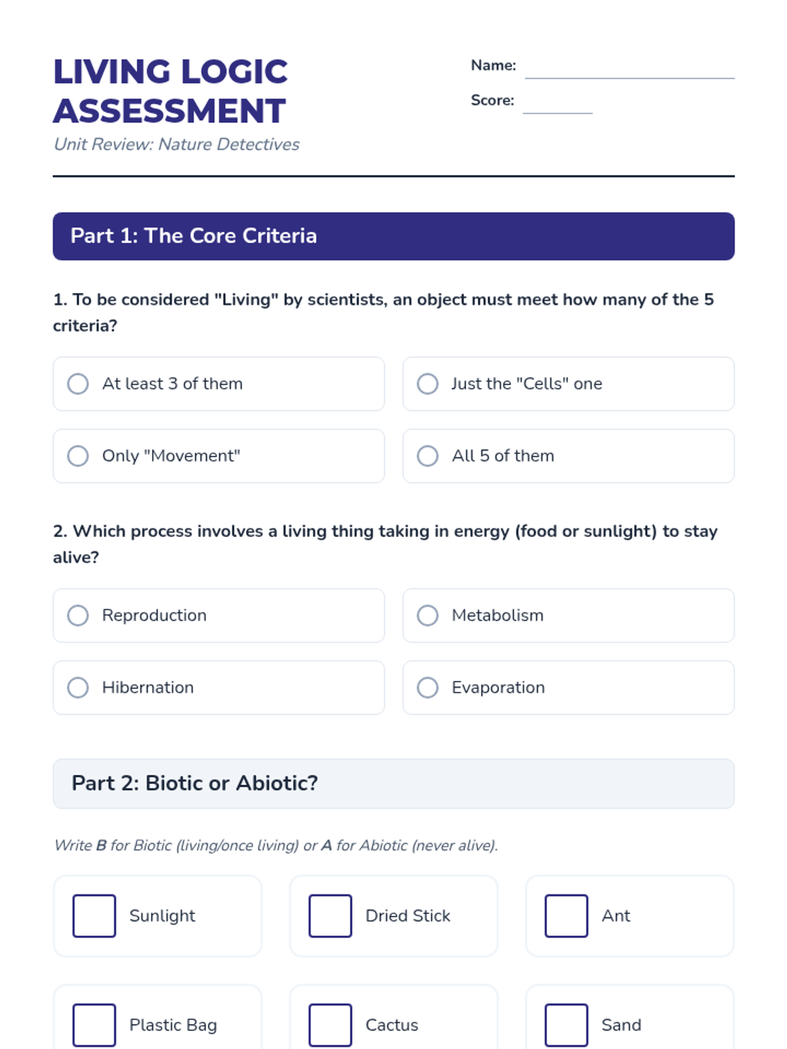Screen dimensions: 787x1049
Task: Click the Sand answer box
Action: click(x=567, y=1025)
